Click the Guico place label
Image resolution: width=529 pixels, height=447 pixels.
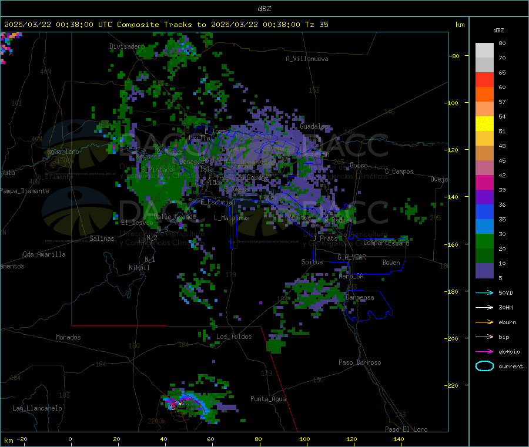359,166
